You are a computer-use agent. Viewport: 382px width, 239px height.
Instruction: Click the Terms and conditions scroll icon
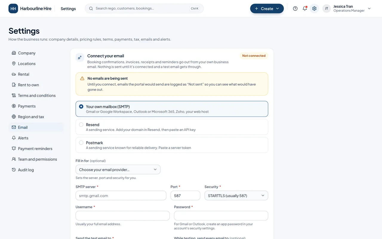14,96
